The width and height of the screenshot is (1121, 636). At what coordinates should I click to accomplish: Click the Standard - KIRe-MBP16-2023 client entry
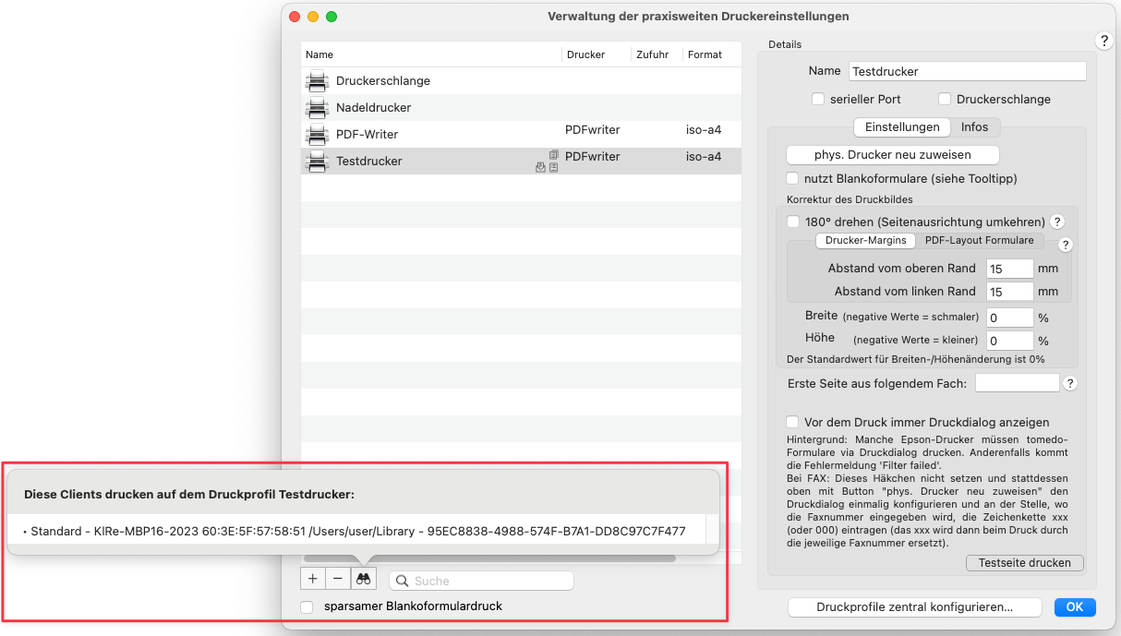pyautogui.click(x=355, y=532)
